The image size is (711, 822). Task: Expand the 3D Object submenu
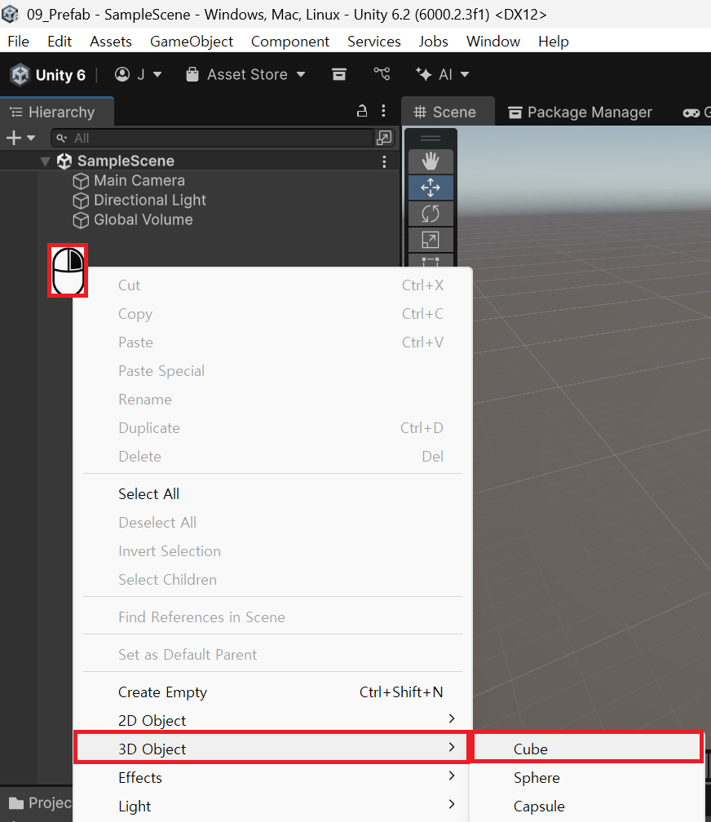tap(272, 749)
